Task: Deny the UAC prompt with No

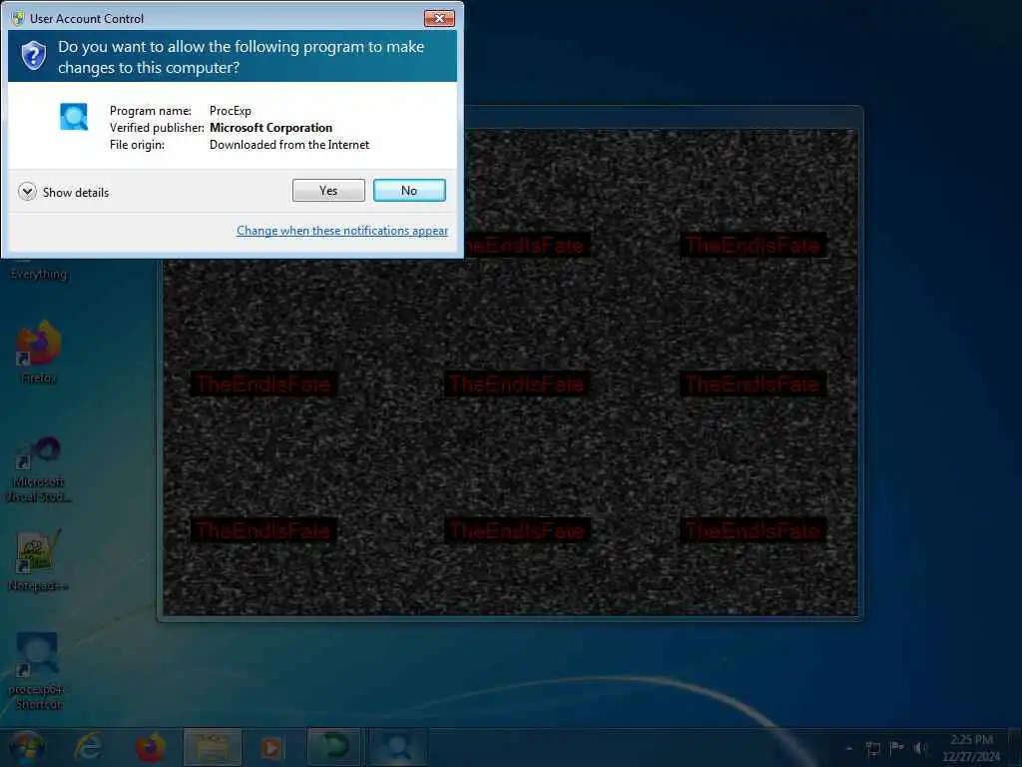Action: tap(409, 191)
